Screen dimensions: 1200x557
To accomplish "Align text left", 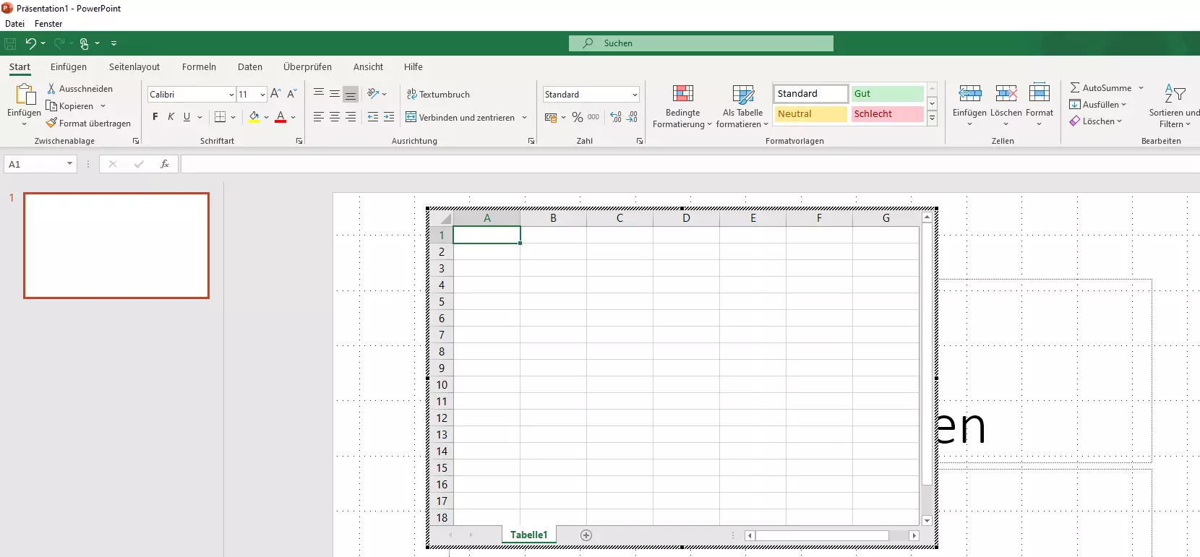I will [319, 117].
